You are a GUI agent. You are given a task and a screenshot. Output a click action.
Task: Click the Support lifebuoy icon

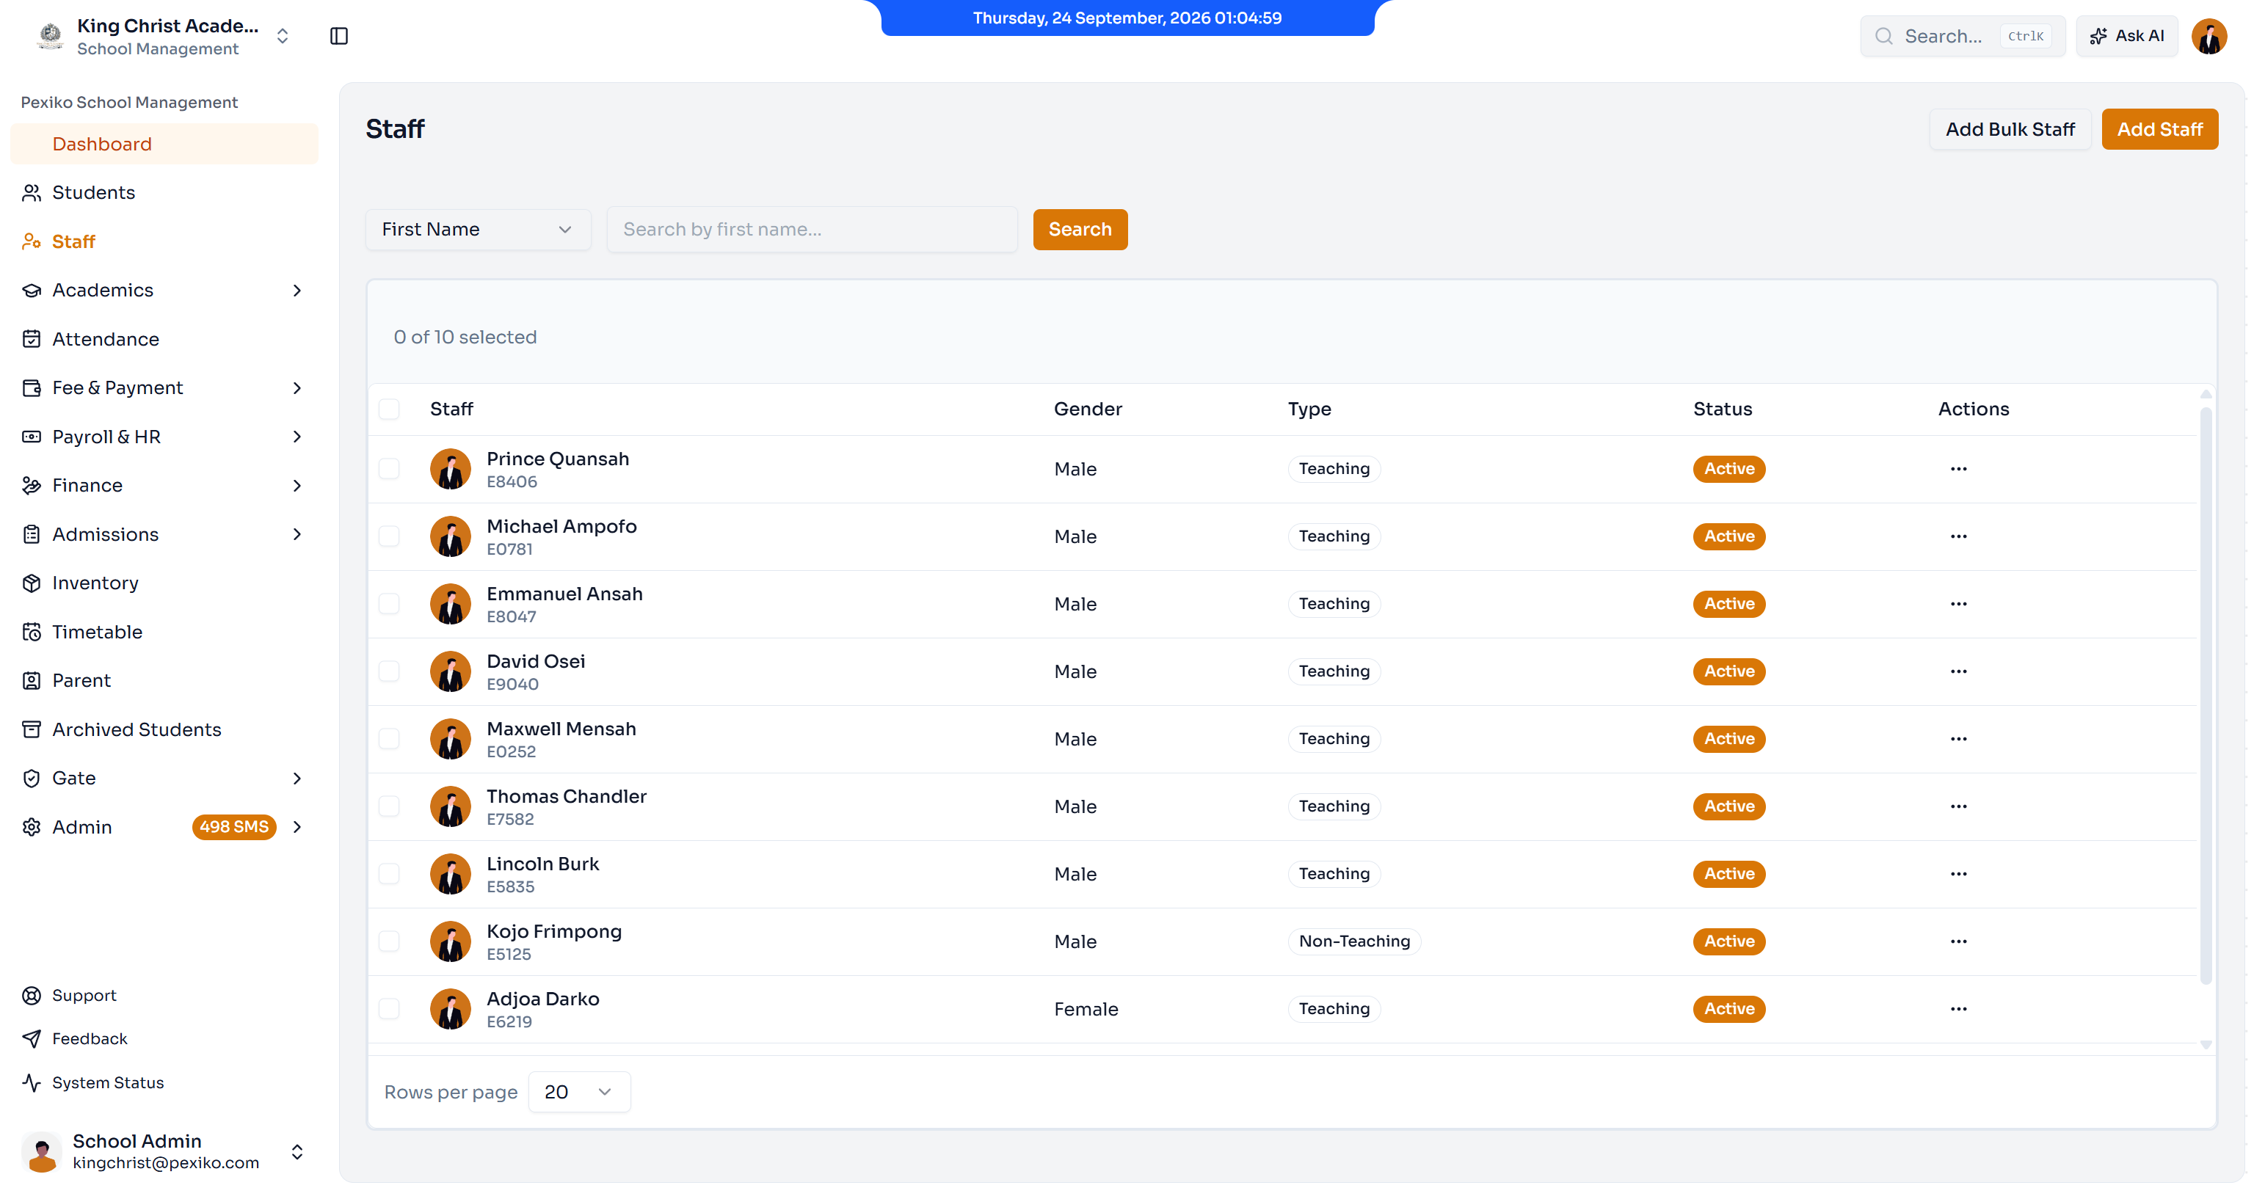[32, 996]
